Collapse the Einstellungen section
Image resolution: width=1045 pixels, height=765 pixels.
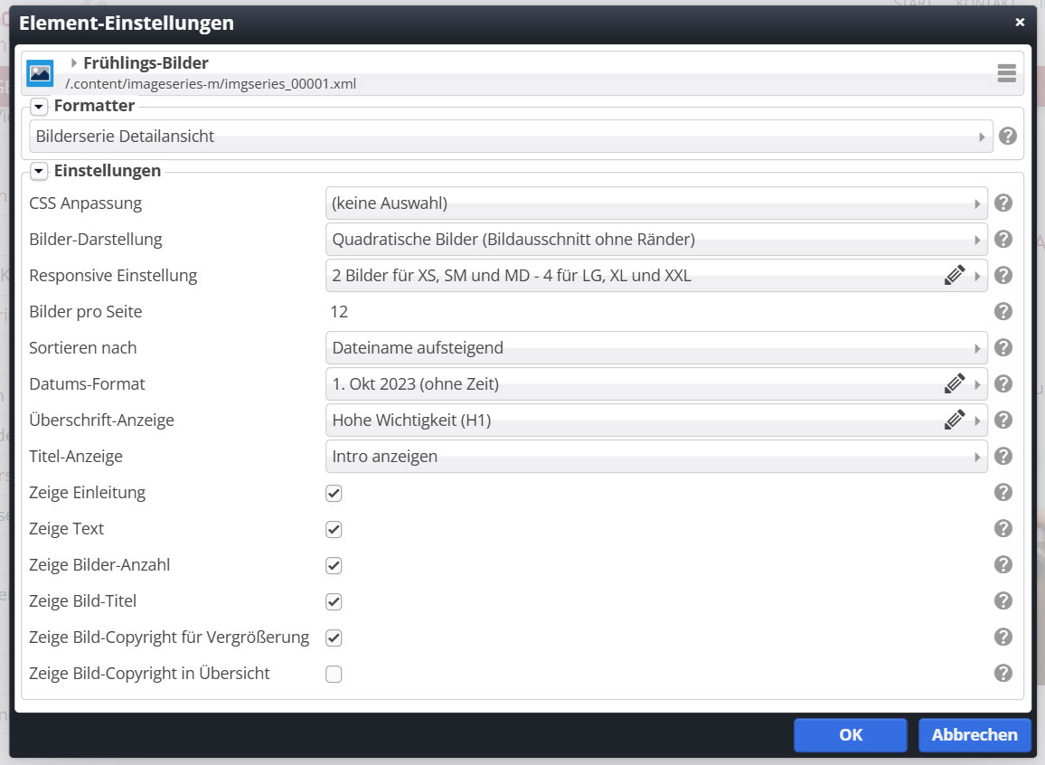(x=39, y=172)
